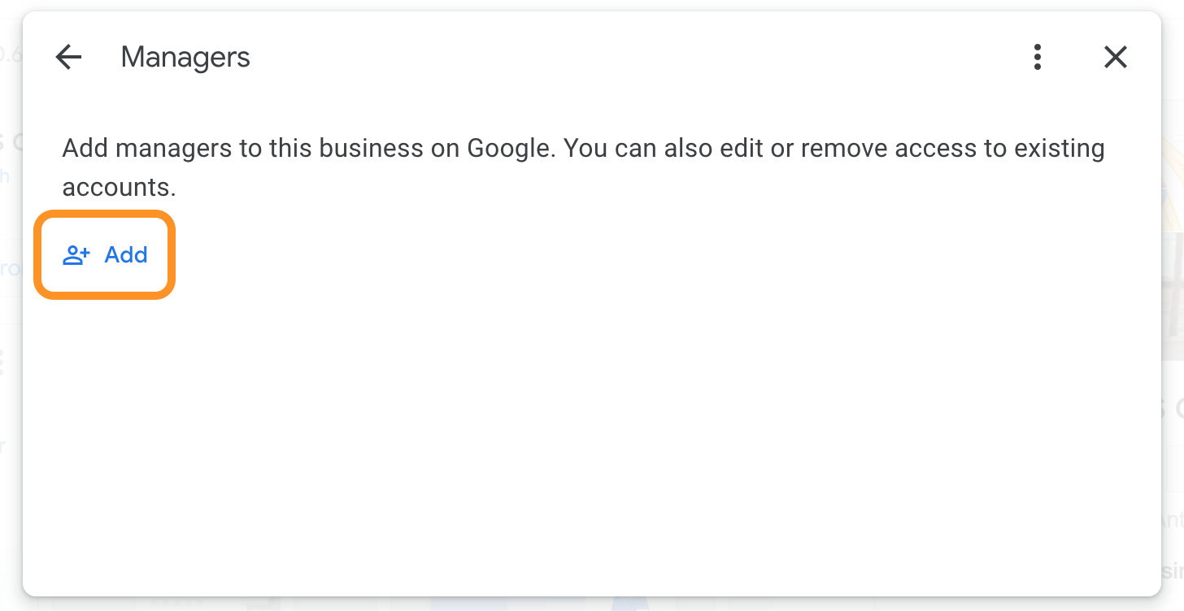This screenshot has height=611, width=1184.
Task: Show more actions via vertical ellipsis
Action: [x=1037, y=57]
